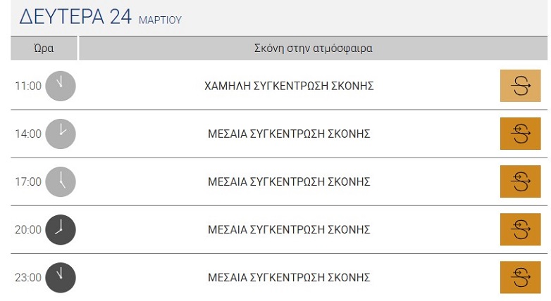Click the 17:00 clock icon

point(60,181)
